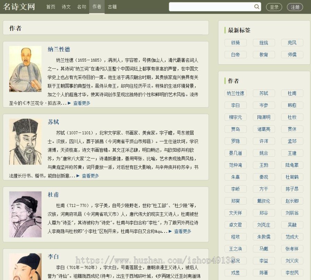Choose 苏轼 in sidebar author list

[x=264, y=93]
